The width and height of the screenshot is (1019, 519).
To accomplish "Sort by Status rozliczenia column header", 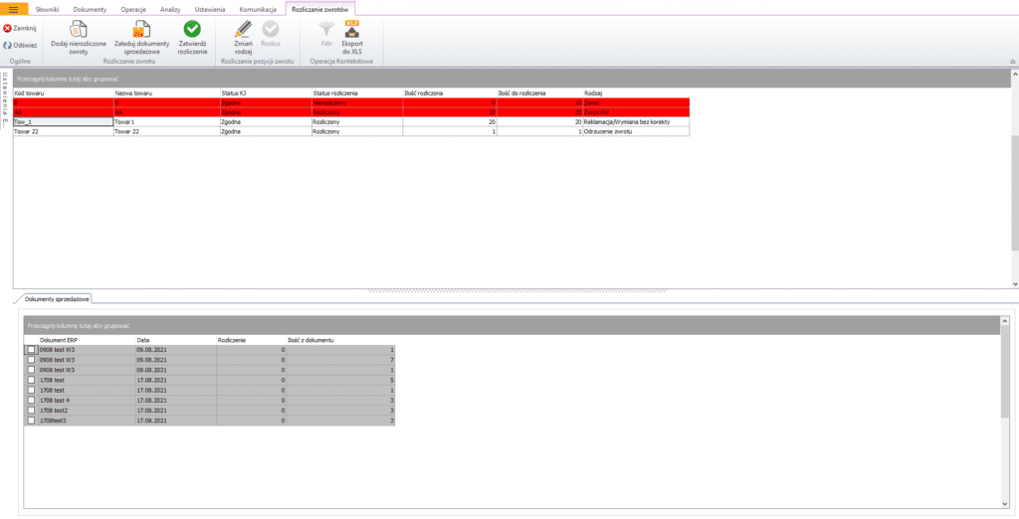I will click(357, 92).
